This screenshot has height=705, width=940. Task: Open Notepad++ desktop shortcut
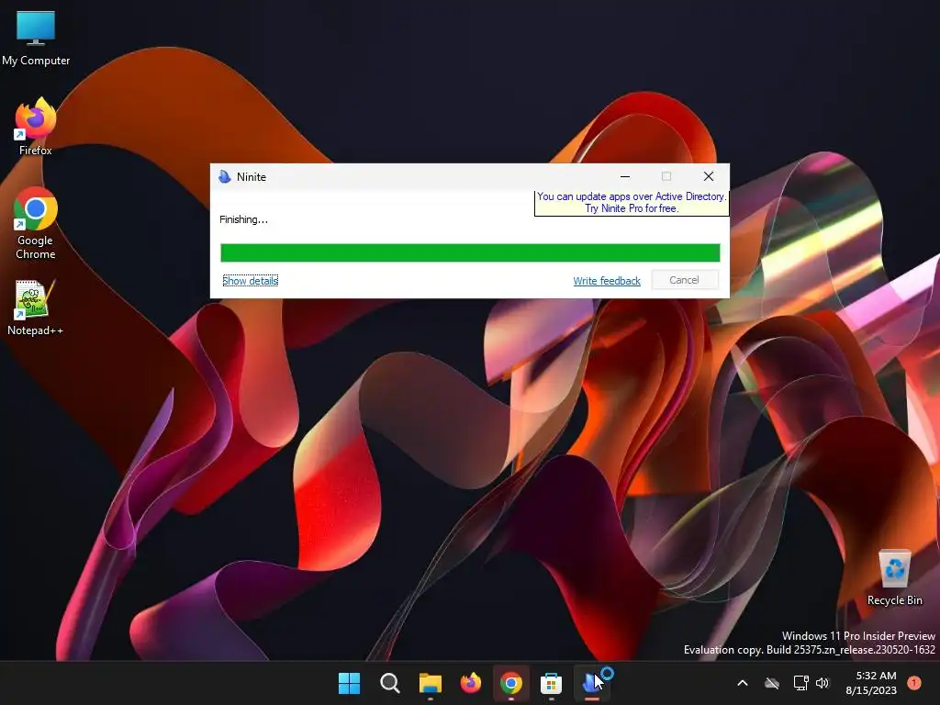35,307
